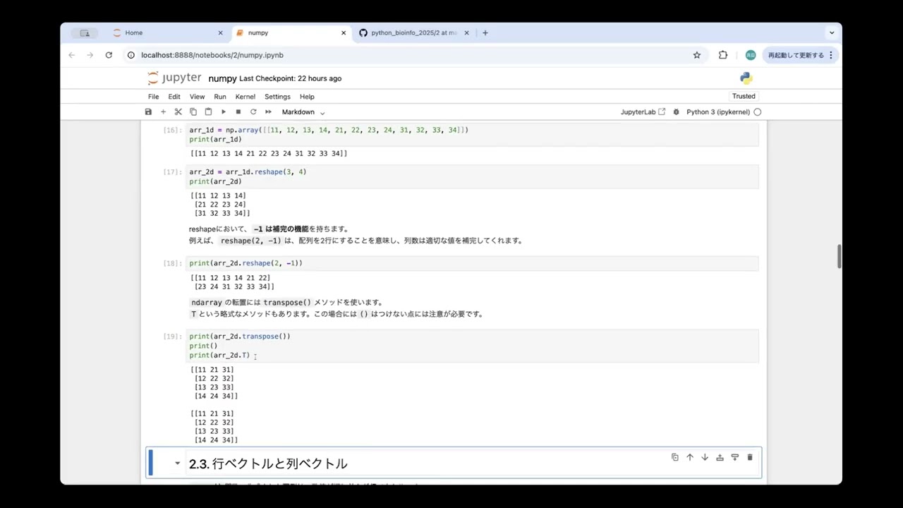Click the site info icon in address bar

click(131, 55)
